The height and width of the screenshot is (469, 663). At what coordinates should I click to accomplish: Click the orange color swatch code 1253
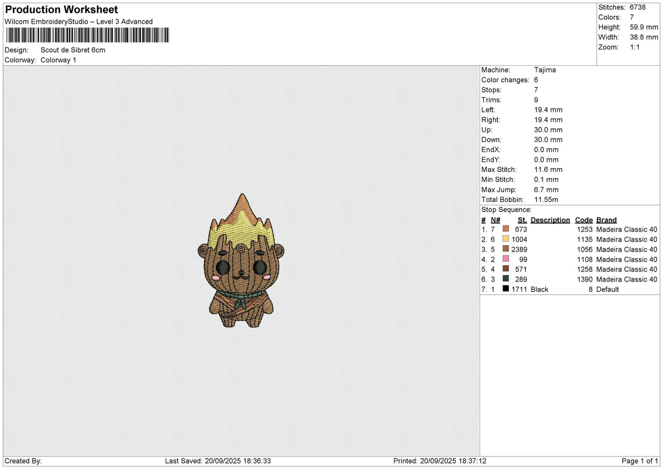pos(506,229)
